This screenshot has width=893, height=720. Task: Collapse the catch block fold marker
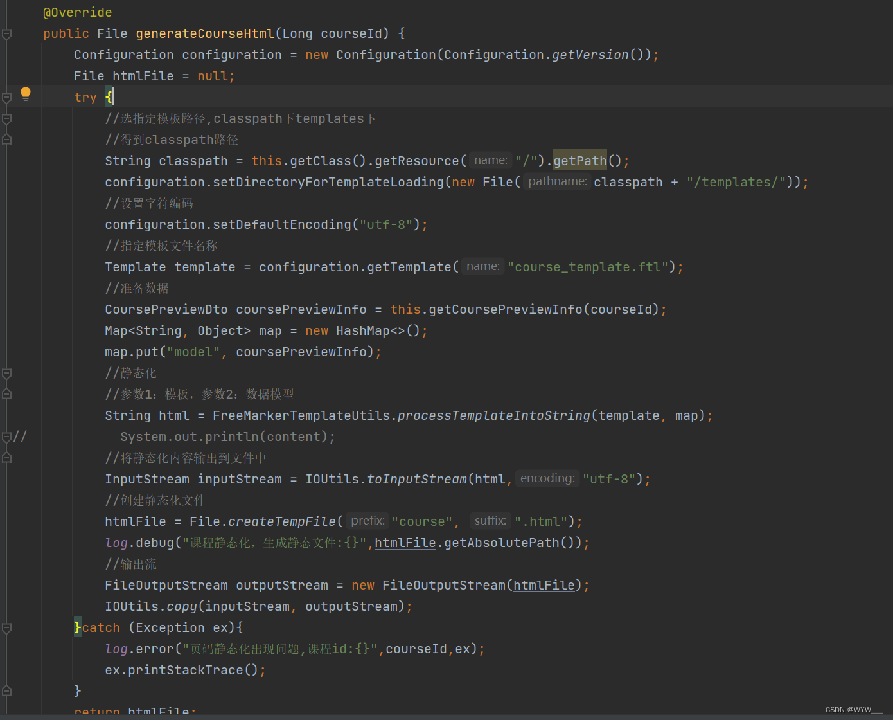pos(6,628)
